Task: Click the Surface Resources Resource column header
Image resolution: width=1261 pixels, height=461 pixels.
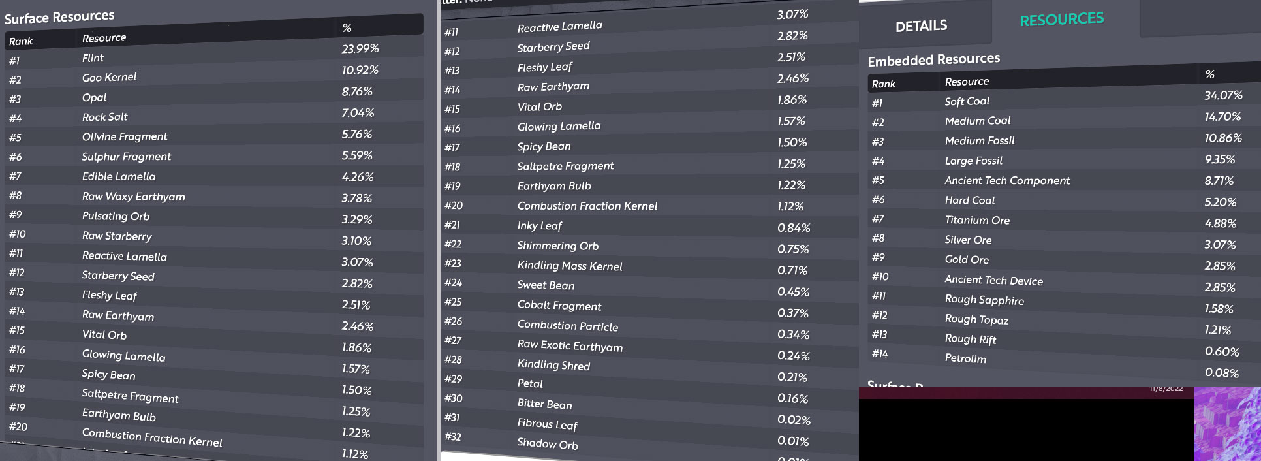Action: 104,38
